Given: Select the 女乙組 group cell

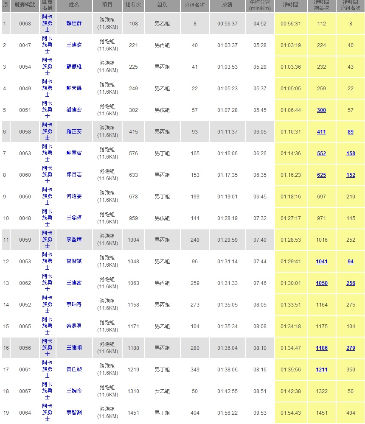Looking at the screenshot, I should coord(162,391).
